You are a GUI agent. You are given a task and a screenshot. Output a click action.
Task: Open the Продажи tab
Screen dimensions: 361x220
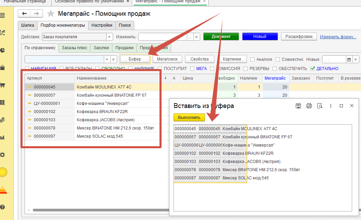coord(124,48)
